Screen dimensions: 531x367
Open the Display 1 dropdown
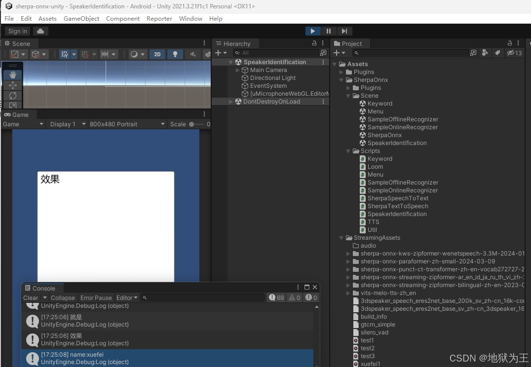tap(68, 124)
